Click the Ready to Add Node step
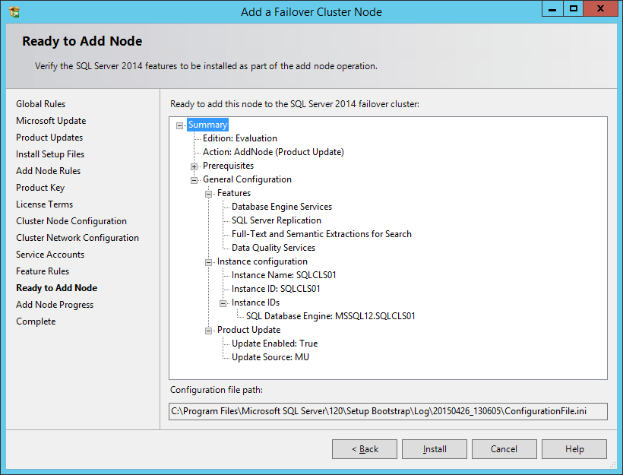Image resolution: width=623 pixels, height=475 pixels. pyautogui.click(x=56, y=288)
